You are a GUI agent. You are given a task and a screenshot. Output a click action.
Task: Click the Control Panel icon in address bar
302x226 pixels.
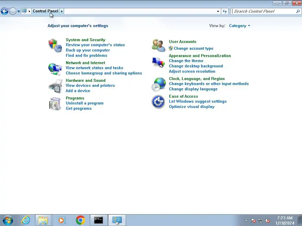point(24,11)
